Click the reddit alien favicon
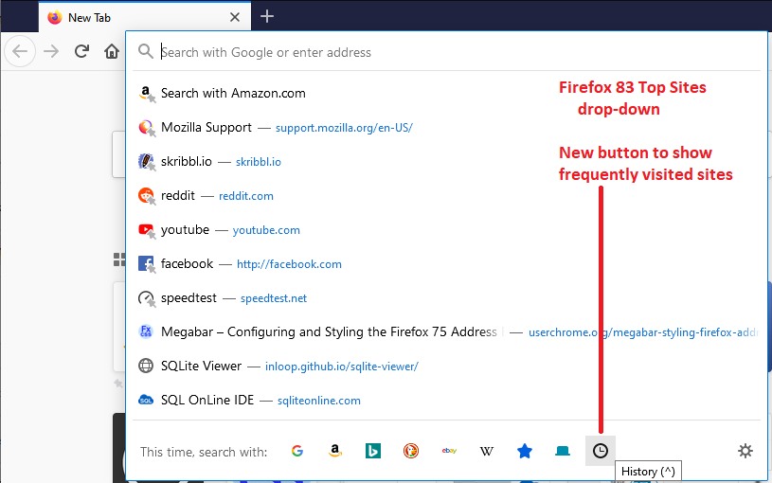The height and width of the screenshot is (483, 772). [146, 195]
